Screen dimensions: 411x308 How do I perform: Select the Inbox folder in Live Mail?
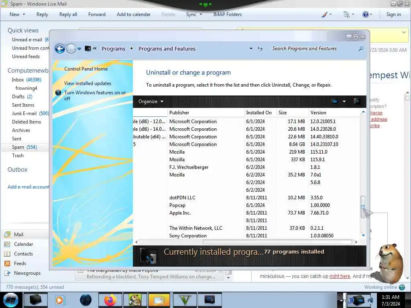coord(26,80)
